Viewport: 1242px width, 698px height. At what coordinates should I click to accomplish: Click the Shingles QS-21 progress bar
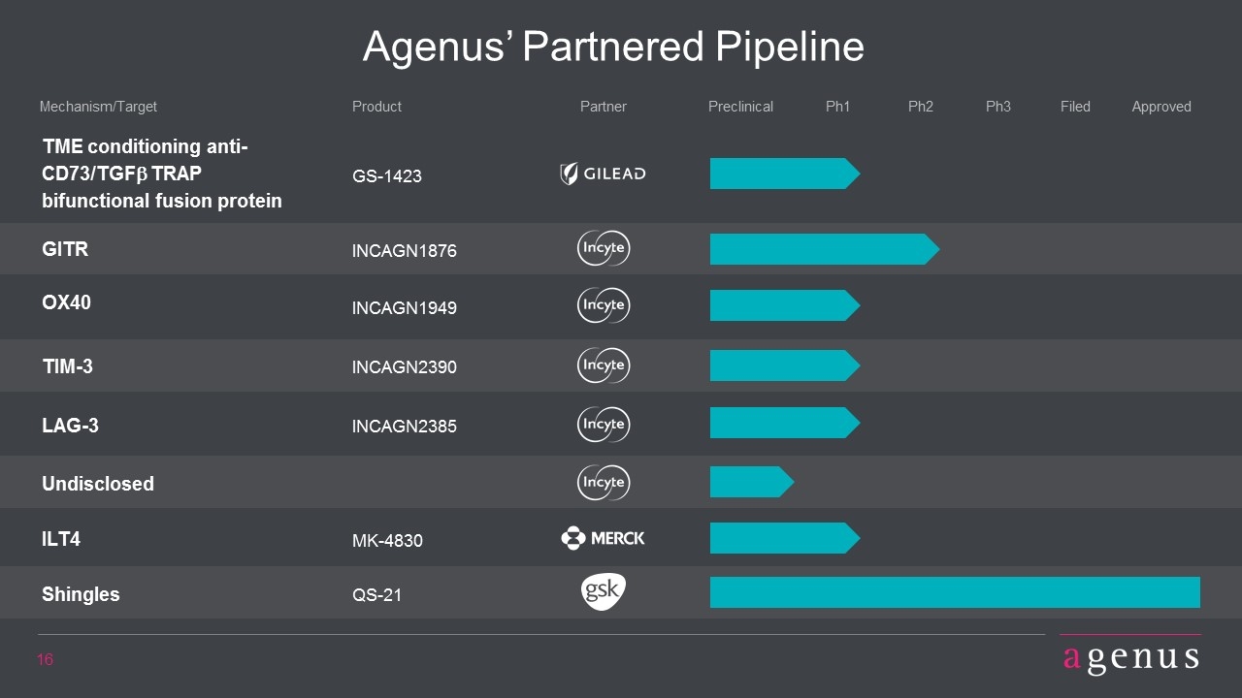pos(955,592)
